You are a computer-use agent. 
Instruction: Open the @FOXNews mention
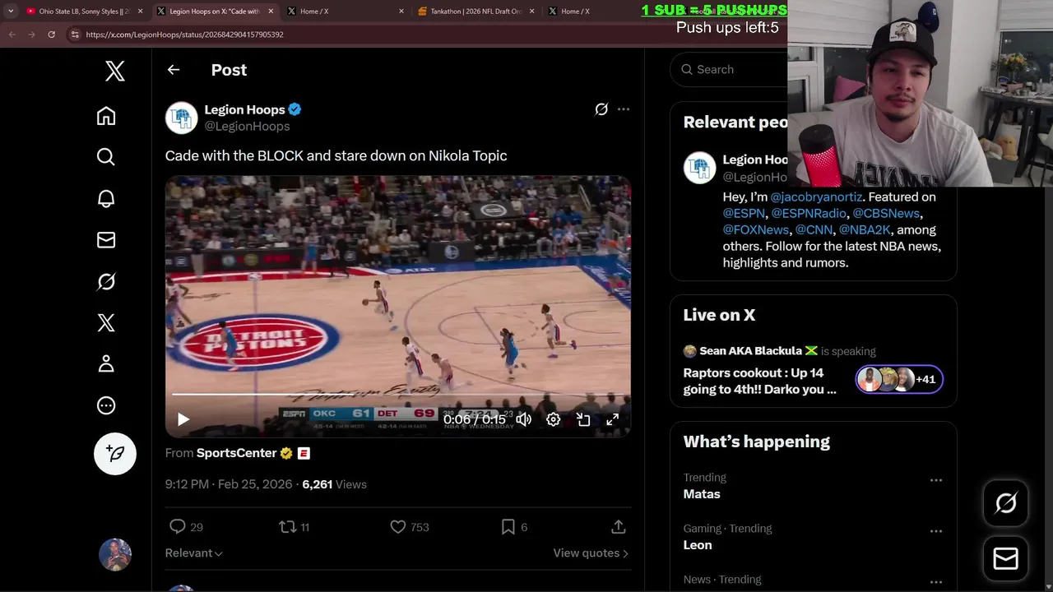pyautogui.click(x=756, y=230)
